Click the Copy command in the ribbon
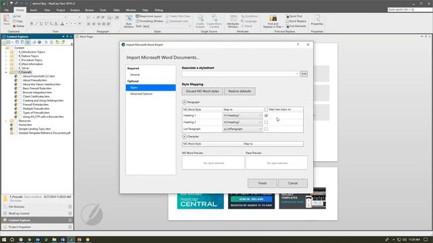This screenshot has height=243, width=433. (18, 21)
